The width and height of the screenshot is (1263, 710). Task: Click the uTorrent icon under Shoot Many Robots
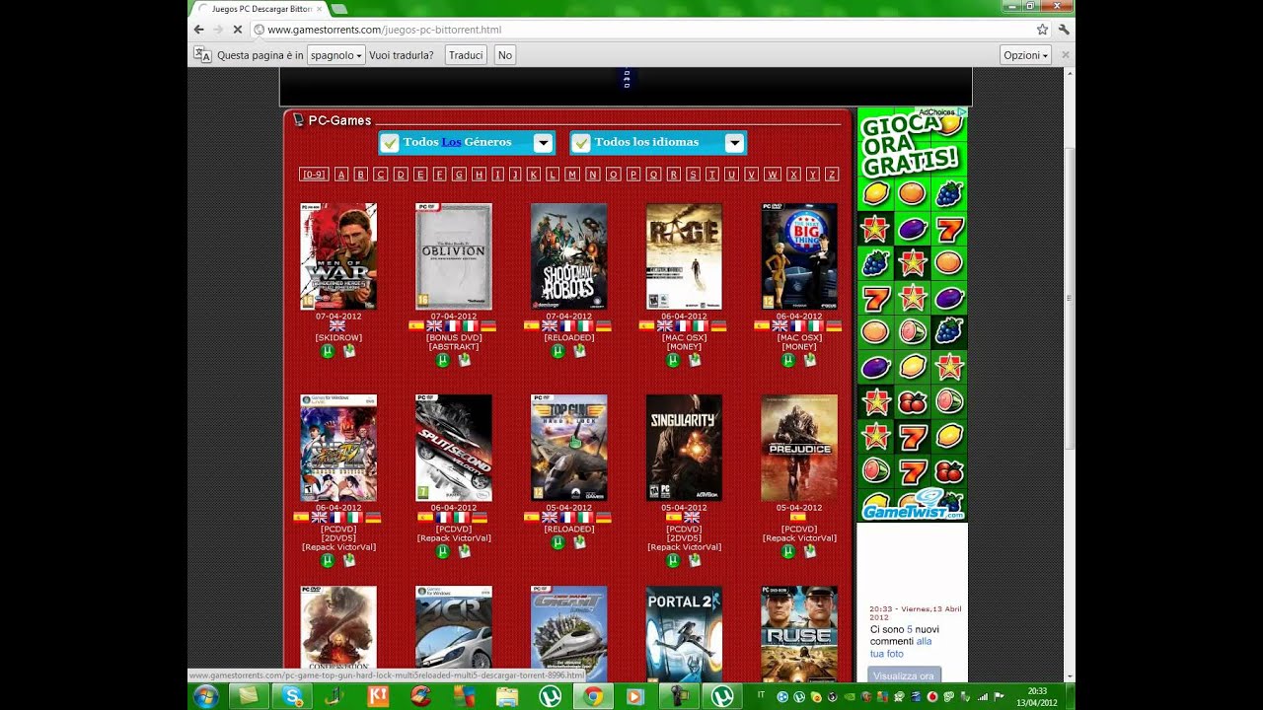tap(558, 351)
